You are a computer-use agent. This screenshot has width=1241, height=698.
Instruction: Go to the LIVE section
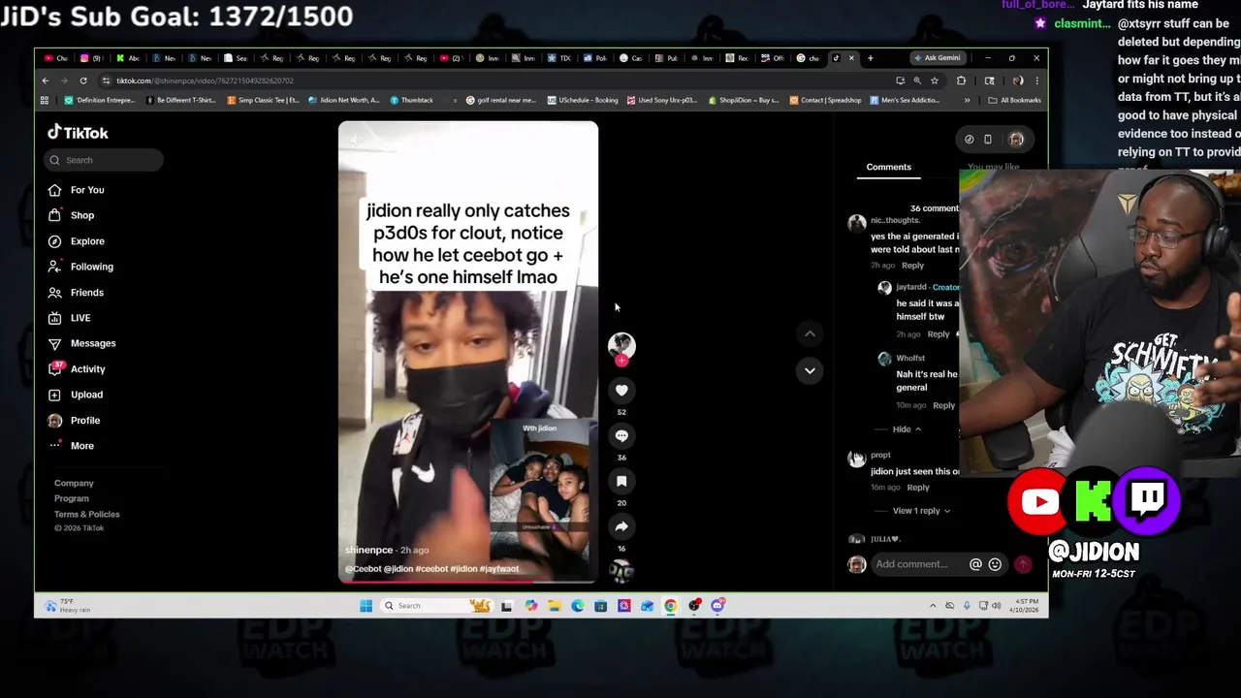70,318
